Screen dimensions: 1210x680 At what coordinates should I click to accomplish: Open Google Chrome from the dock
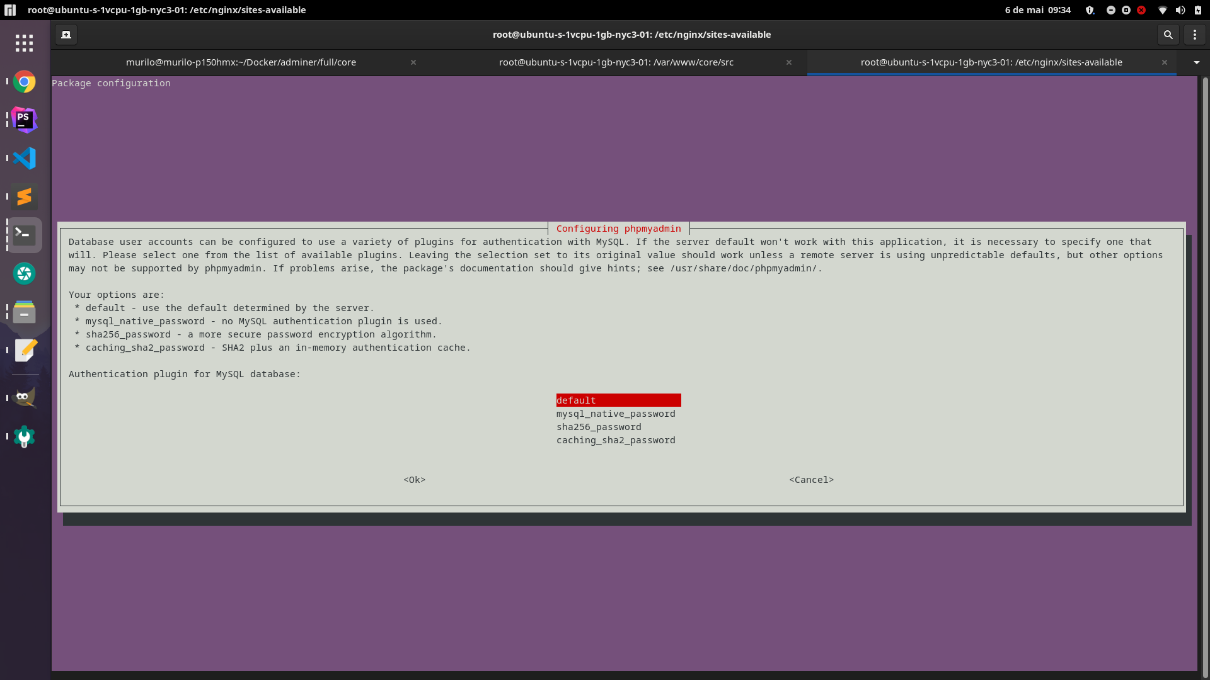(x=25, y=82)
